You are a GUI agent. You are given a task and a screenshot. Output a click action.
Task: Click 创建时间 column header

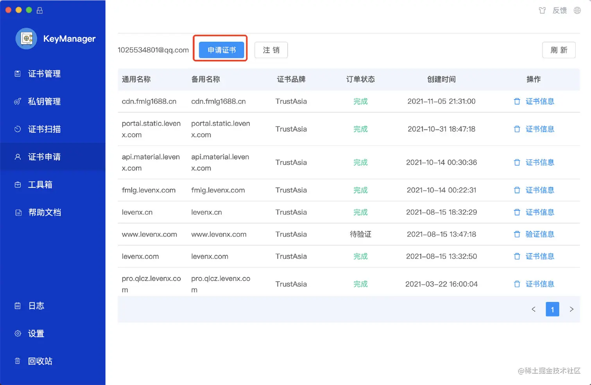point(441,79)
